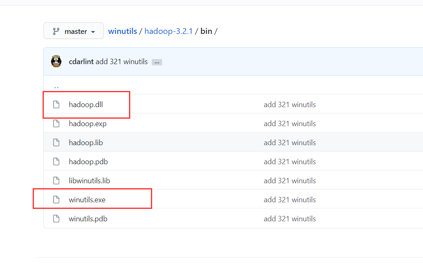Click the file icon beside hadoop.pdb
The image size is (423, 273).
pyautogui.click(x=56, y=161)
